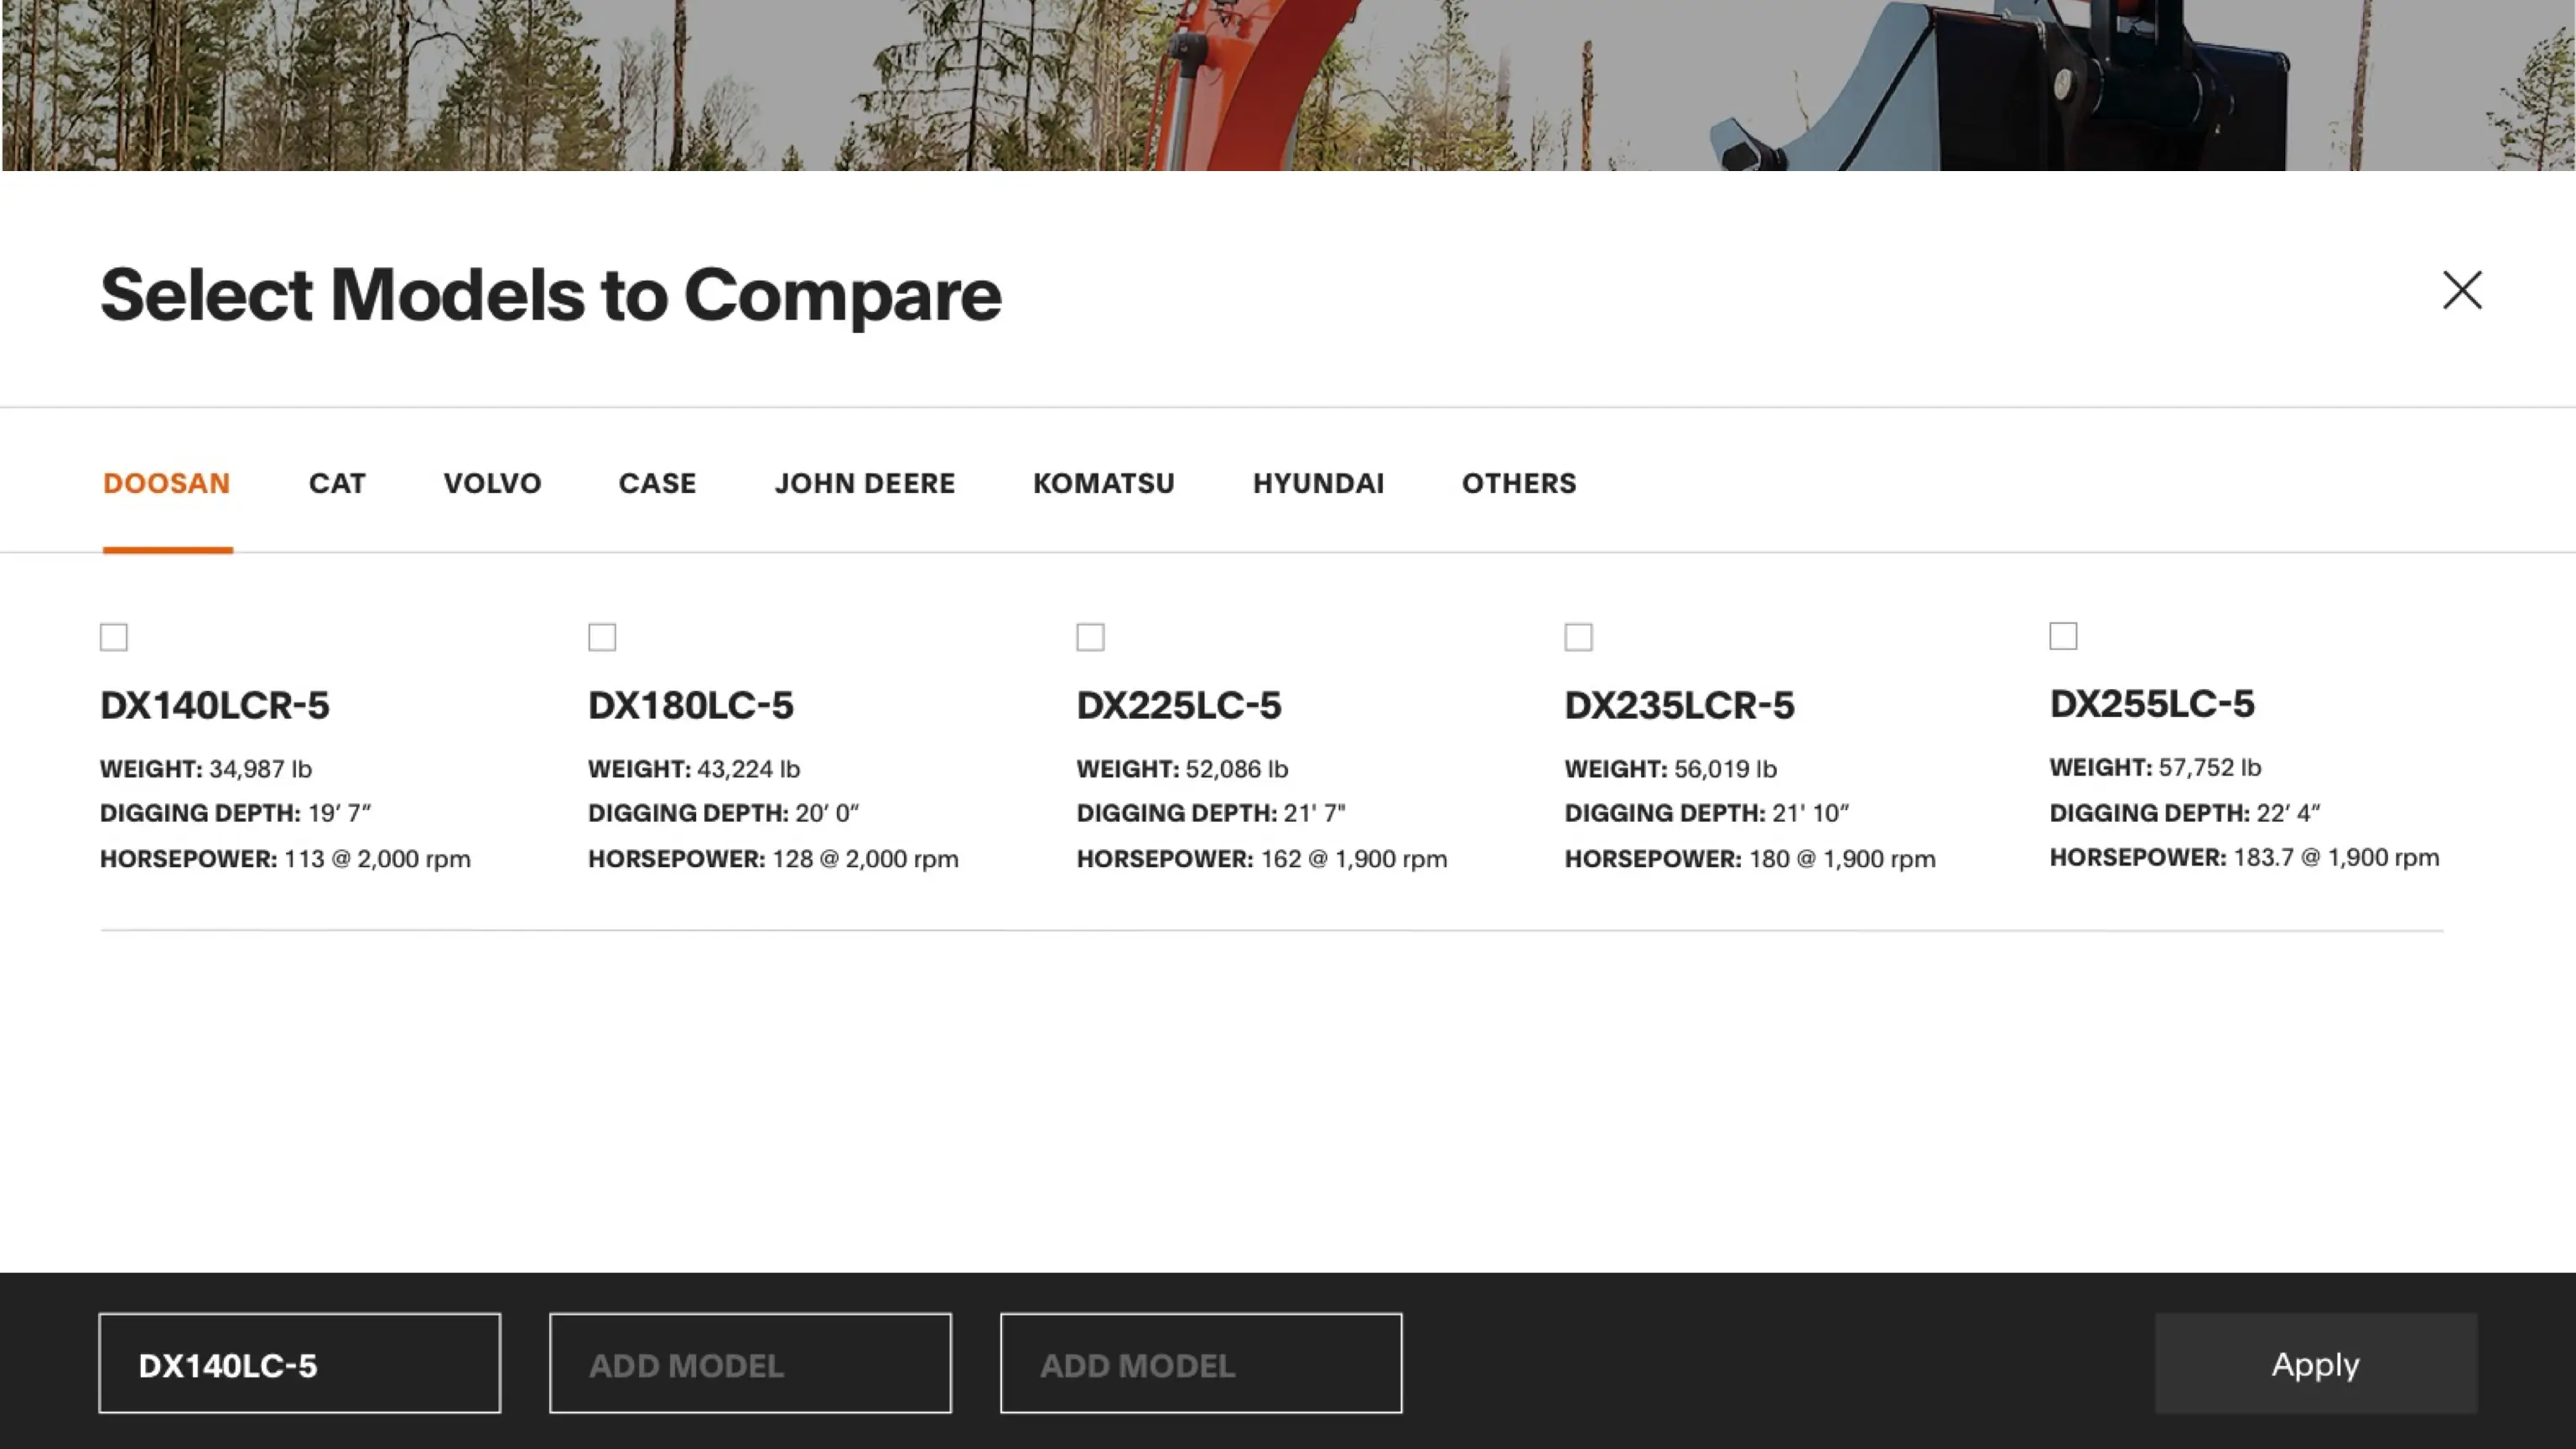The height and width of the screenshot is (1449, 2576).
Task: Switch to the KOMATSU tab
Action: point(1104,483)
